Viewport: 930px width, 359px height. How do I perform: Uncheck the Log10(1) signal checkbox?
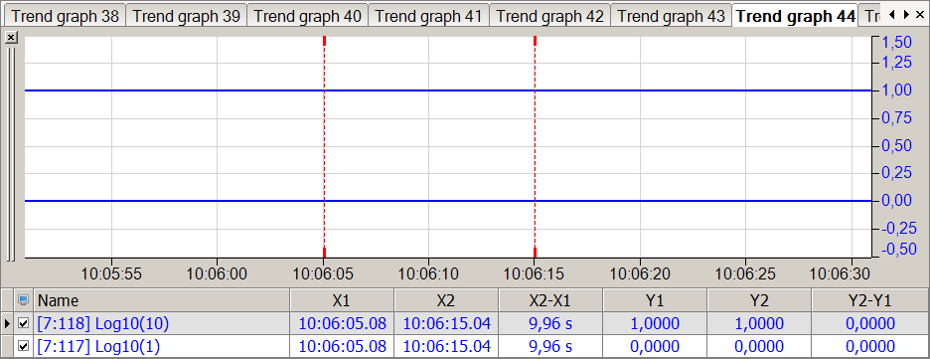pyautogui.click(x=24, y=346)
